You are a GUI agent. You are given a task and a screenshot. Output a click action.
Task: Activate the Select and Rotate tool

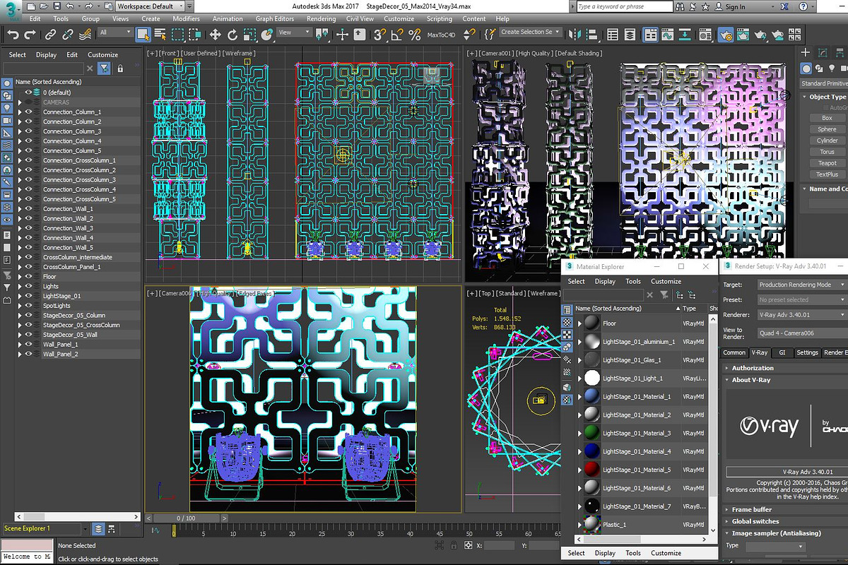(232, 34)
